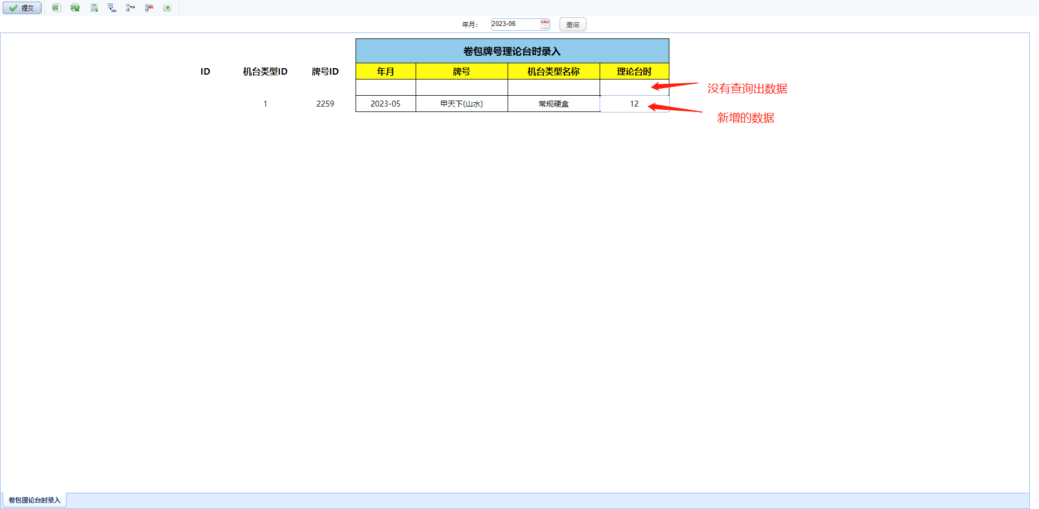The image size is (1039, 509).
Task: Click the insert-record icon with left arrow
Action: pos(130,8)
